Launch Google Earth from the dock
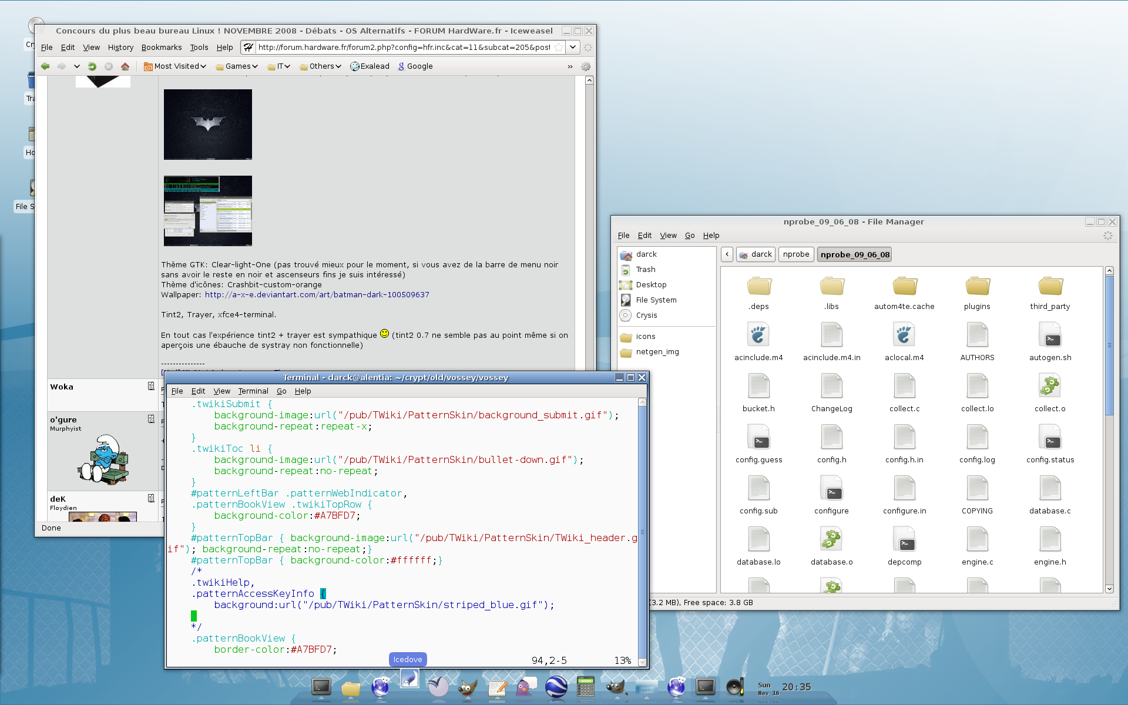This screenshot has height=705, width=1128. point(556,686)
